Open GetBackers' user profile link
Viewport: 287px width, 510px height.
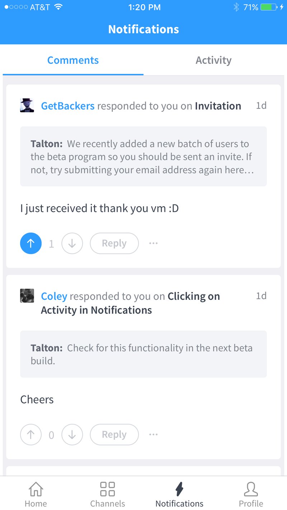pos(67,105)
